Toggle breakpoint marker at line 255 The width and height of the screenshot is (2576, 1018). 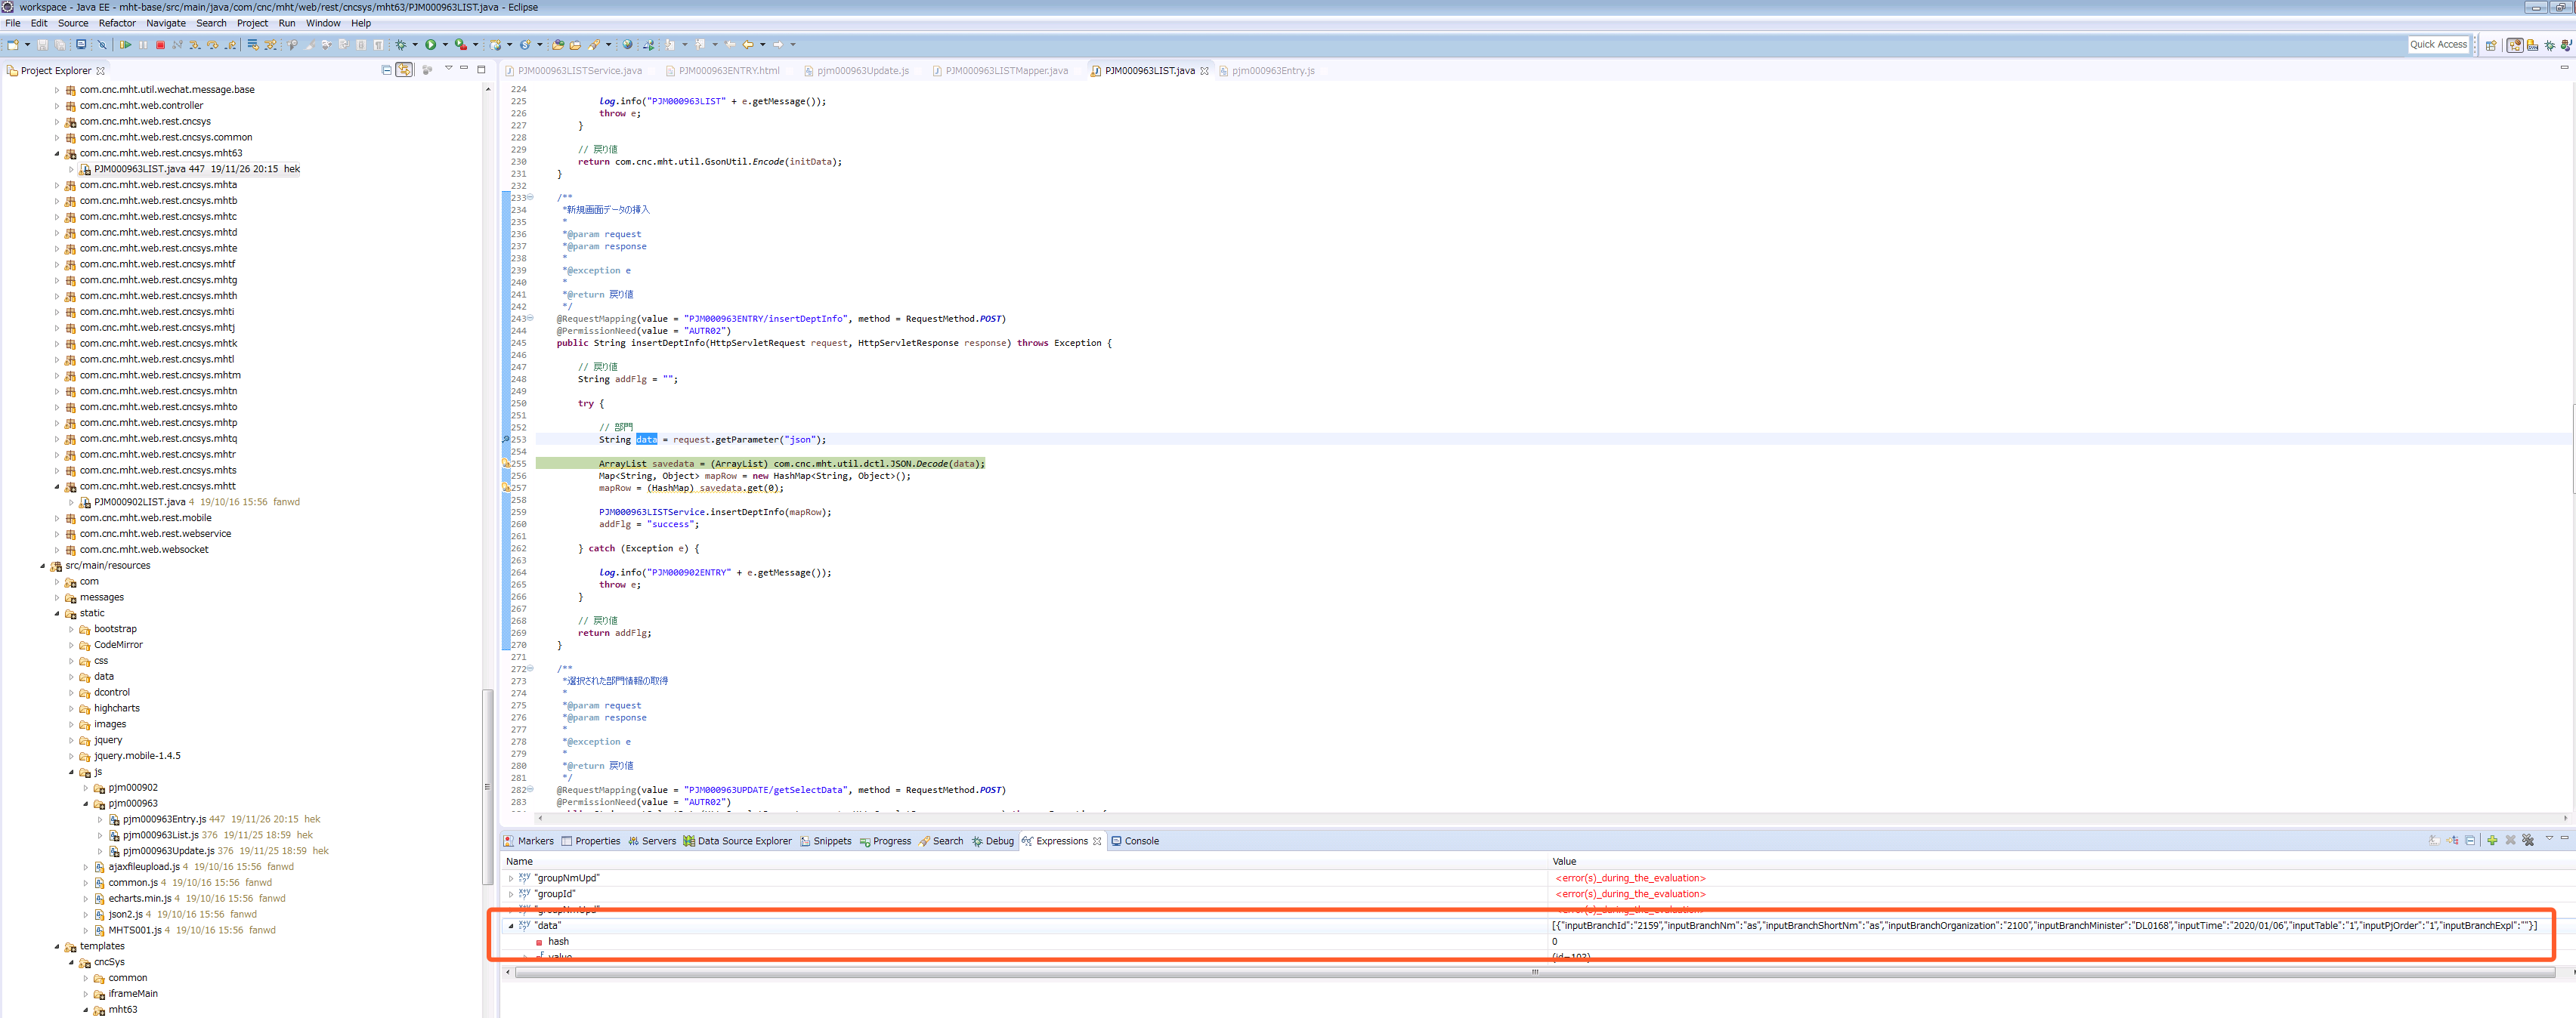coord(506,464)
